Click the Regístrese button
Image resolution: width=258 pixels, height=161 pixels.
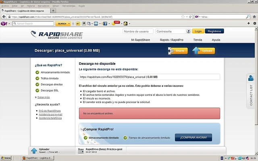[x=214, y=31]
